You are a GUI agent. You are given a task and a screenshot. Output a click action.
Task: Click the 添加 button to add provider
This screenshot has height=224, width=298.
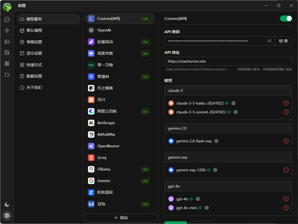[121, 218]
